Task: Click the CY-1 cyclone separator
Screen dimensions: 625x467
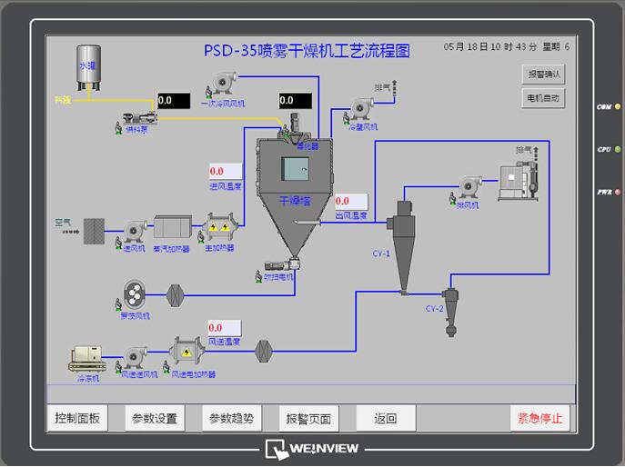Action: [400, 225]
